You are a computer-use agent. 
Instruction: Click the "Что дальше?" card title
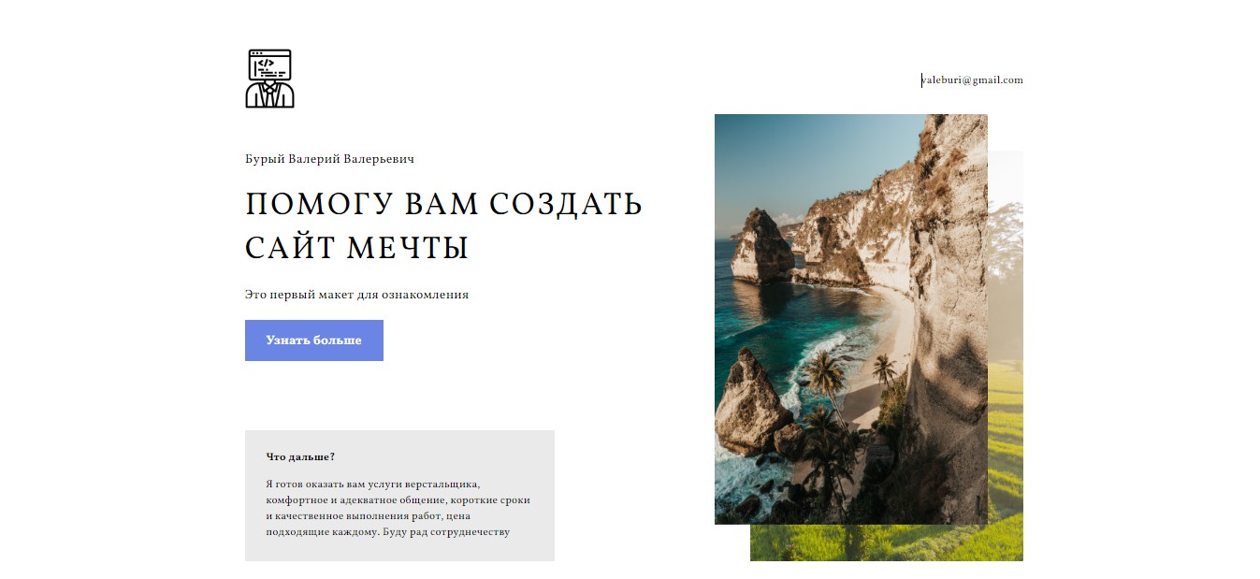[300, 456]
